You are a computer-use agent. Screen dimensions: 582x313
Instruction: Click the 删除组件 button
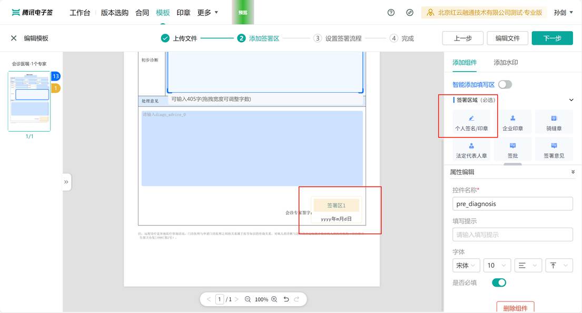tap(515, 308)
